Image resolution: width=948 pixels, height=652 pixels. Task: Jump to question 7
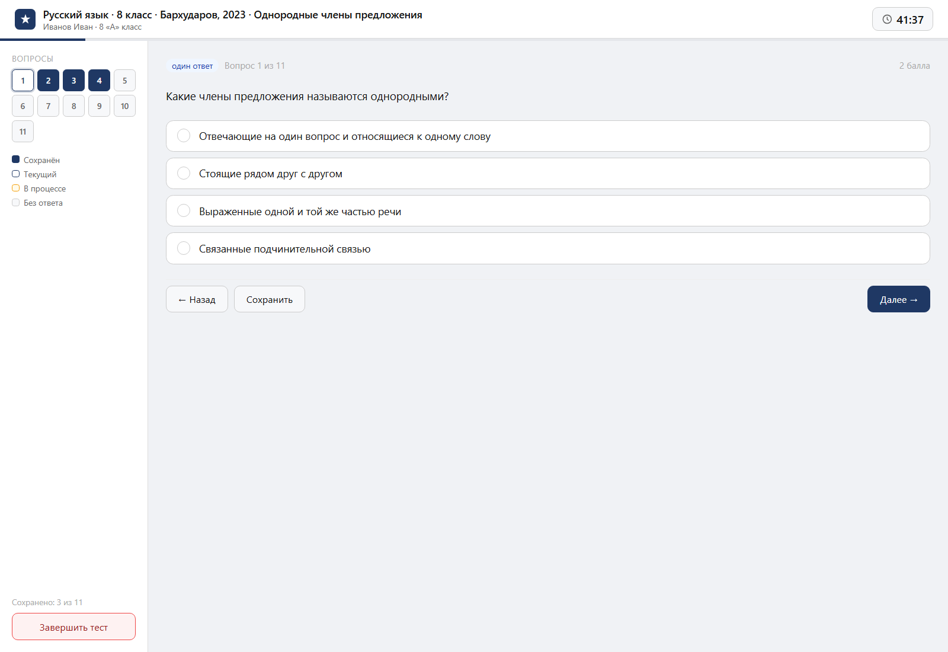pos(48,106)
